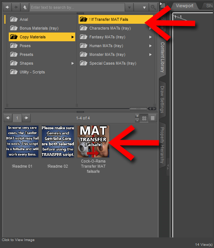The height and width of the screenshot is (248, 214).
Task: Click the '!Readme 02' label
Action: (x=58, y=166)
